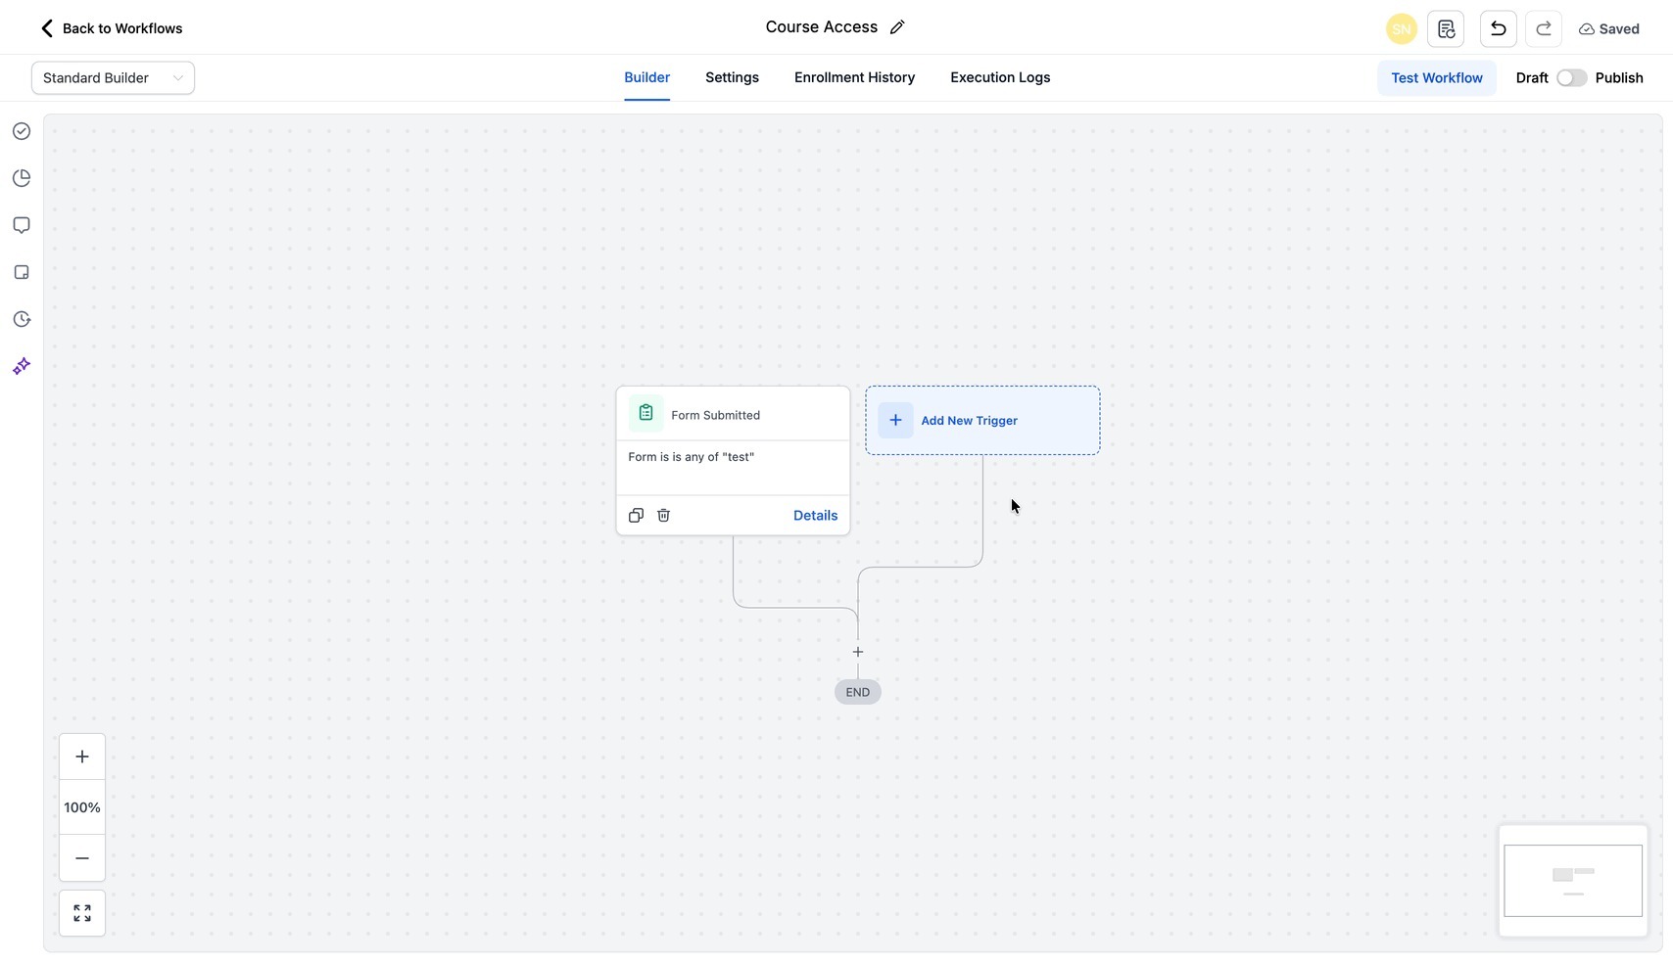Click Add New Trigger card
Viewport: 1673px width, 964px height.
(982, 421)
